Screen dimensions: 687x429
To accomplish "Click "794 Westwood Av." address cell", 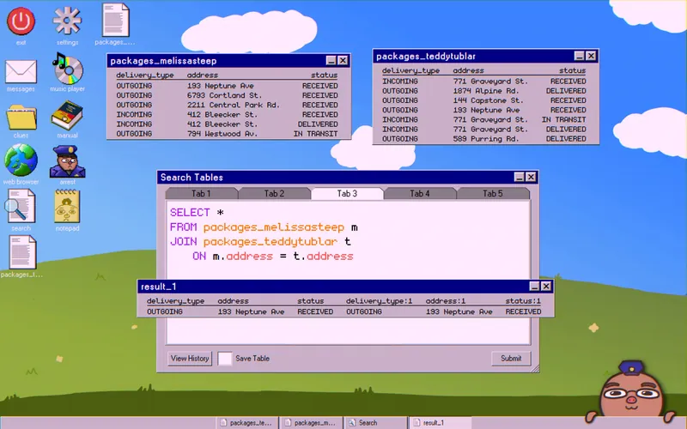I will [x=222, y=134].
